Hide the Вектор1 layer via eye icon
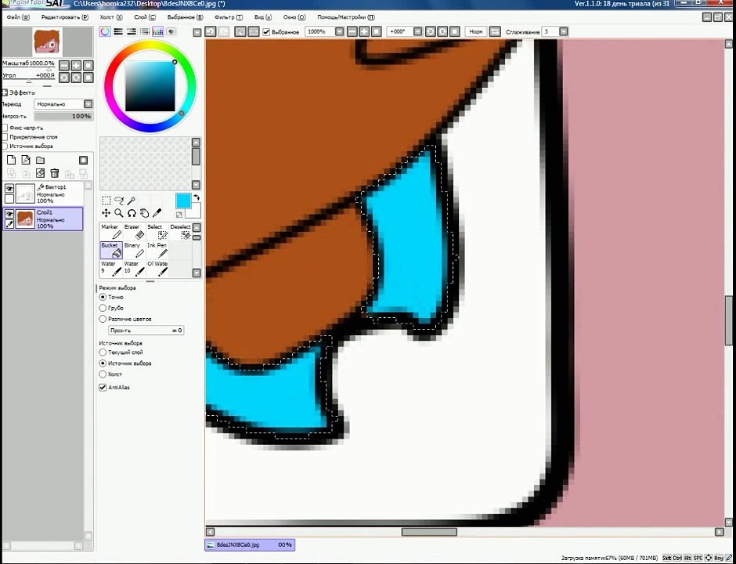Screen dimensions: 736x564 [x=9, y=189]
